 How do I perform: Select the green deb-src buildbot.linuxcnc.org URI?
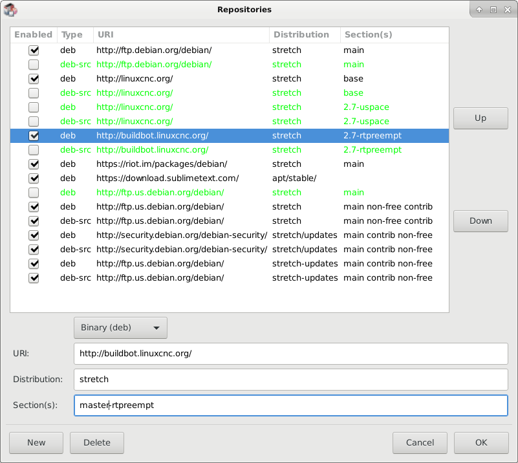[x=152, y=150]
